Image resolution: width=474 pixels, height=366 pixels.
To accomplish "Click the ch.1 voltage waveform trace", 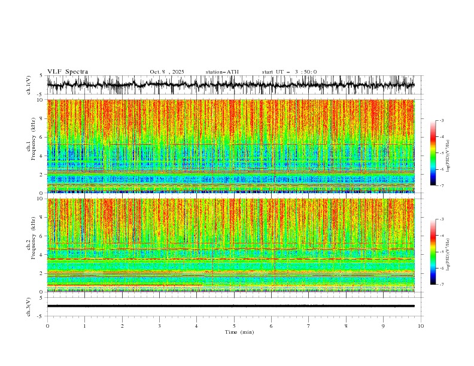I will click(230, 85).
